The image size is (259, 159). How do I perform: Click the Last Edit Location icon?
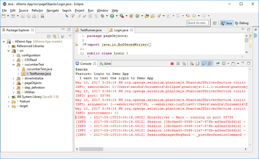click(x=188, y=16)
